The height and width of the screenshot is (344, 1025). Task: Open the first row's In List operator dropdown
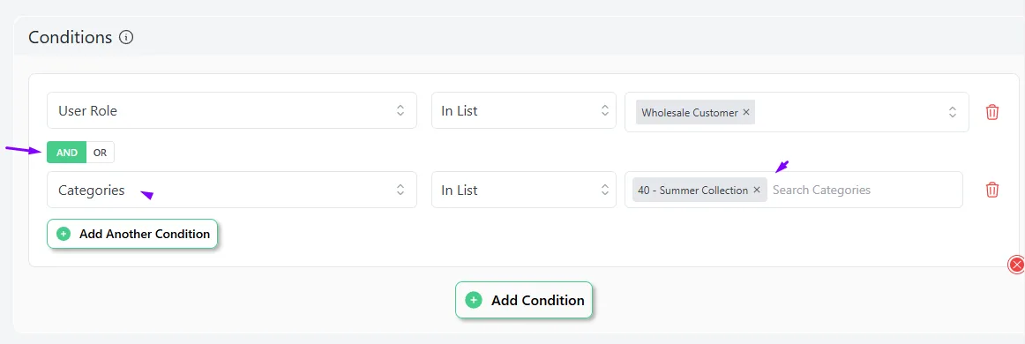(524, 110)
